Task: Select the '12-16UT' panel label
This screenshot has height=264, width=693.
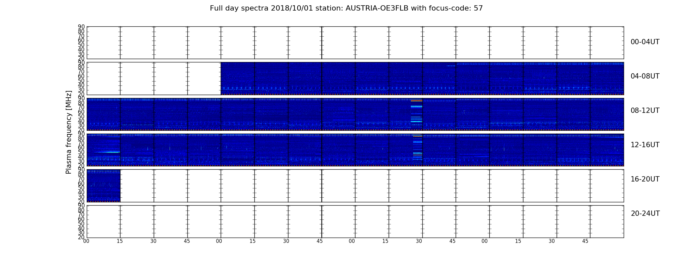Action: [x=645, y=145]
